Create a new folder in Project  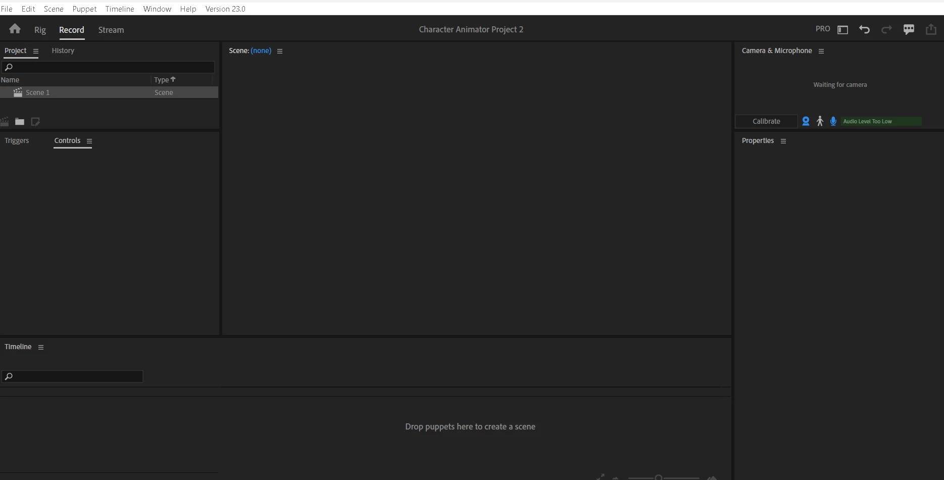click(20, 121)
